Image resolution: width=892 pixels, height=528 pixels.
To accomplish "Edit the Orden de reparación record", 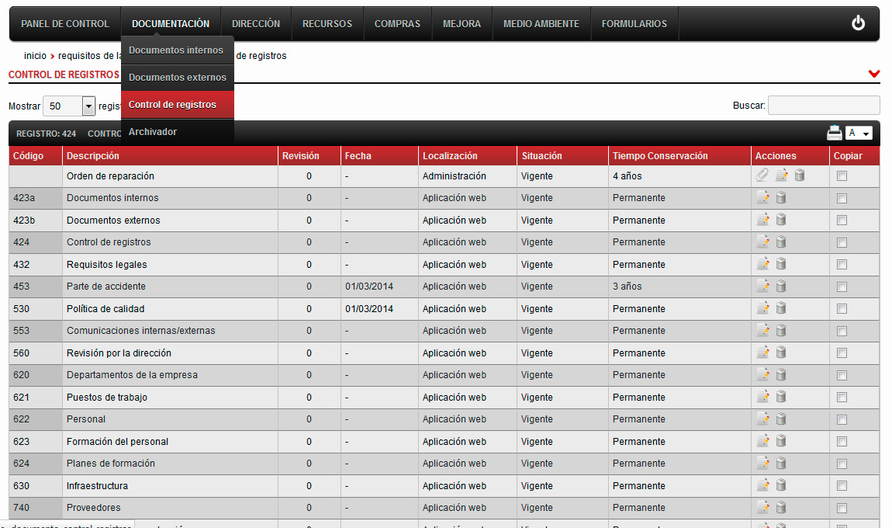I will pyautogui.click(x=782, y=175).
